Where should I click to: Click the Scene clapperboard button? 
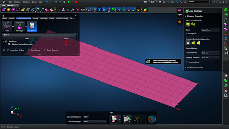(x=7, y=27)
